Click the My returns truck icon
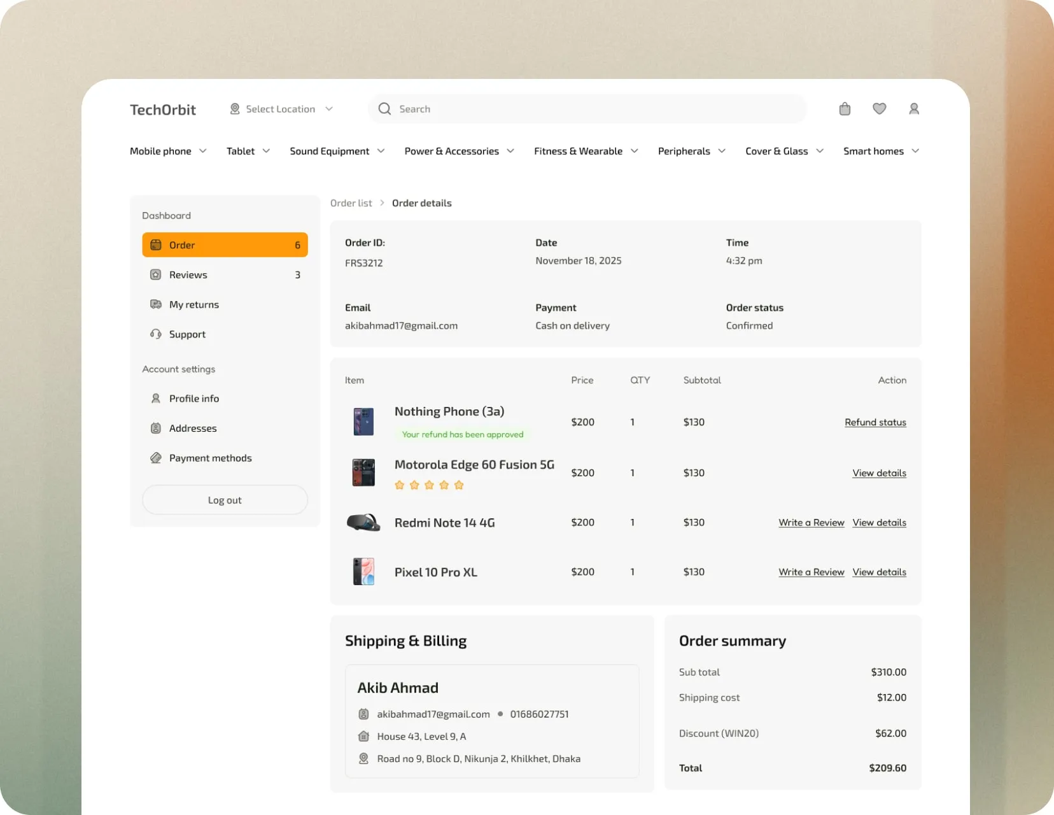This screenshot has height=815, width=1054. tap(156, 304)
